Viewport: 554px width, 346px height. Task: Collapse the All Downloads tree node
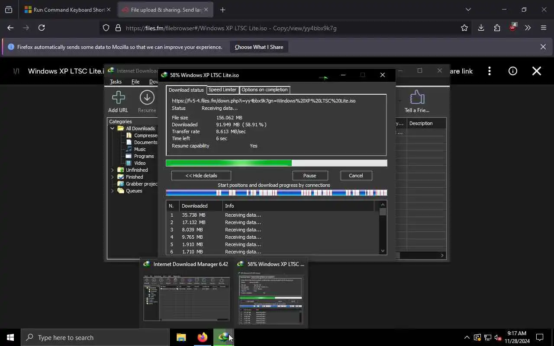click(x=112, y=128)
